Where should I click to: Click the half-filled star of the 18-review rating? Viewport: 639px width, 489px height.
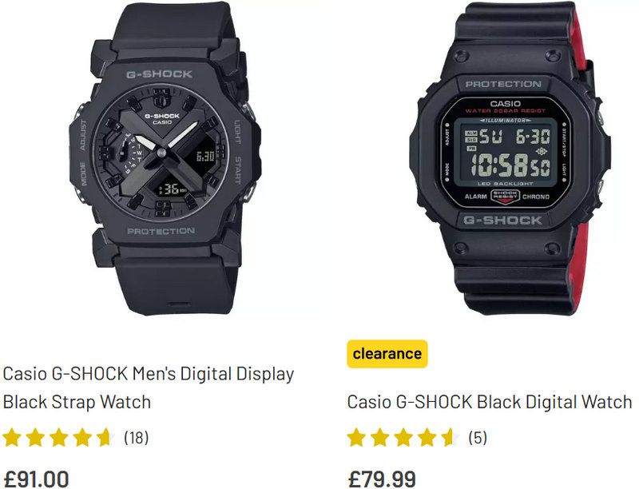pyautogui.click(x=106, y=438)
